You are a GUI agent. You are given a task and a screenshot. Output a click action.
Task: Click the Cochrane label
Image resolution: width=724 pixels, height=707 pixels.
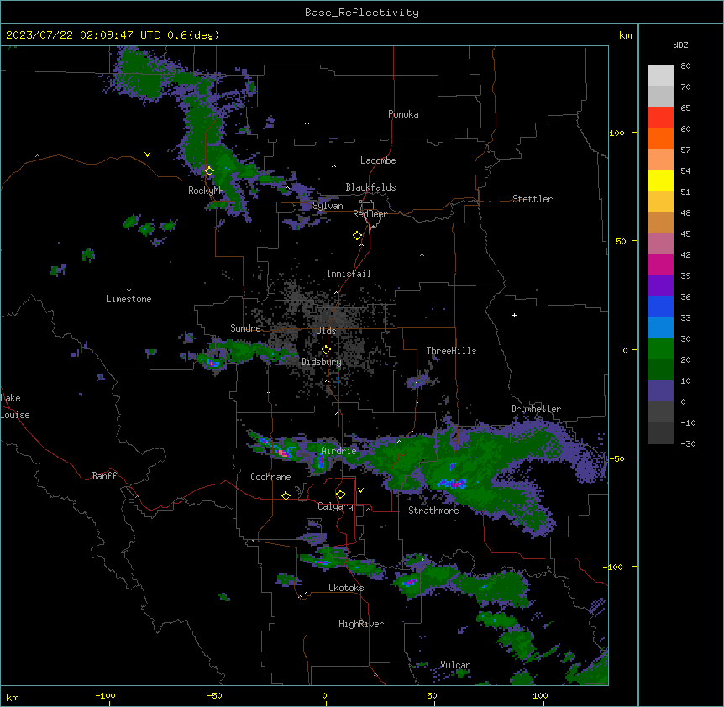click(270, 477)
